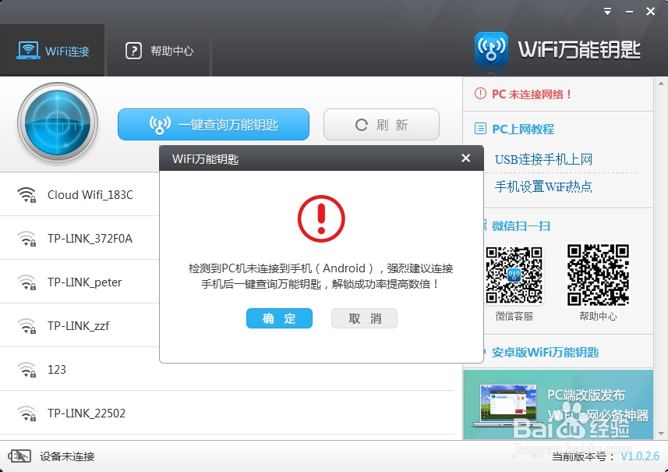Click the PC未连接网络 warning icon
This screenshot has width=668, height=472.
(x=480, y=94)
